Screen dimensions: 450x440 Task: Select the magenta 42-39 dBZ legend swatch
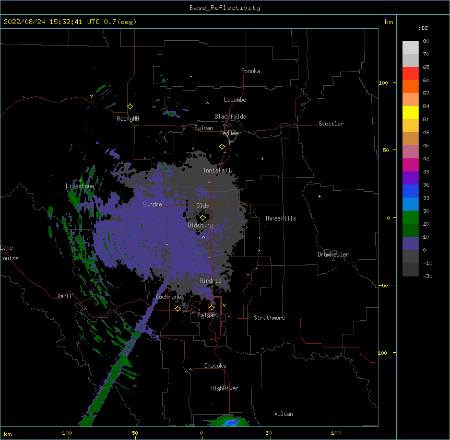pyautogui.click(x=410, y=165)
